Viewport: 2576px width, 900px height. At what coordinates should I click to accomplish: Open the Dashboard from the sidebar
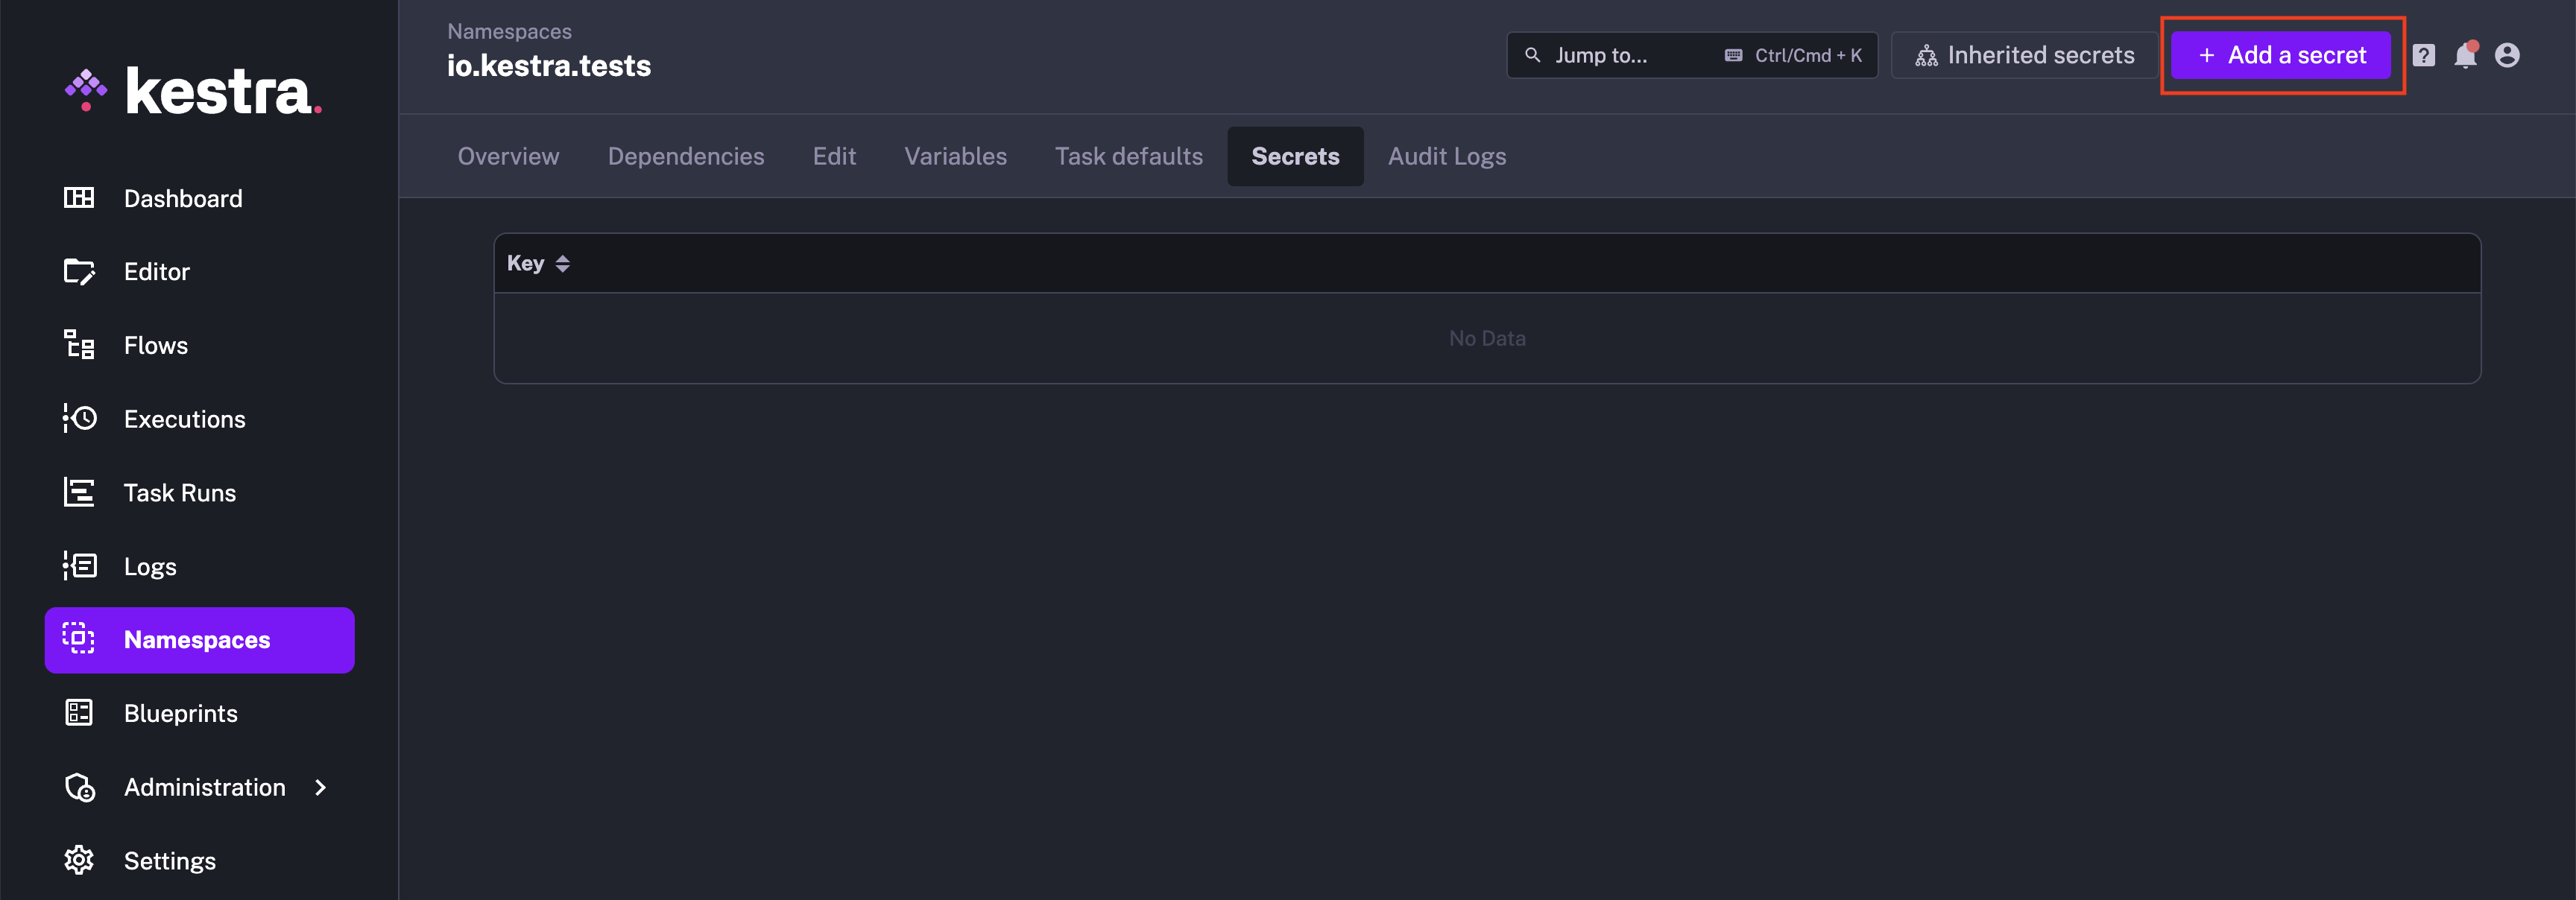[x=183, y=198]
